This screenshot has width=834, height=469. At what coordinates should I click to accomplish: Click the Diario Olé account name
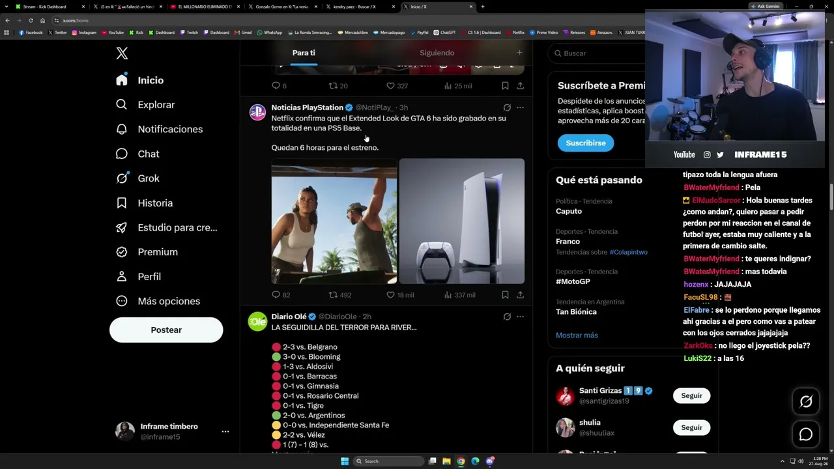pyautogui.click(x=289, y=317)
